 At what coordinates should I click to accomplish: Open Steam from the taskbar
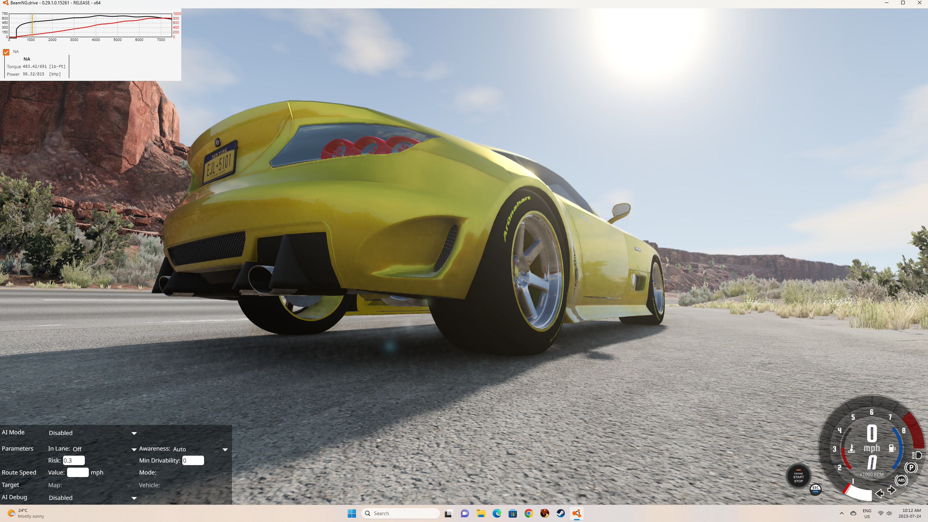click(560, 513)
